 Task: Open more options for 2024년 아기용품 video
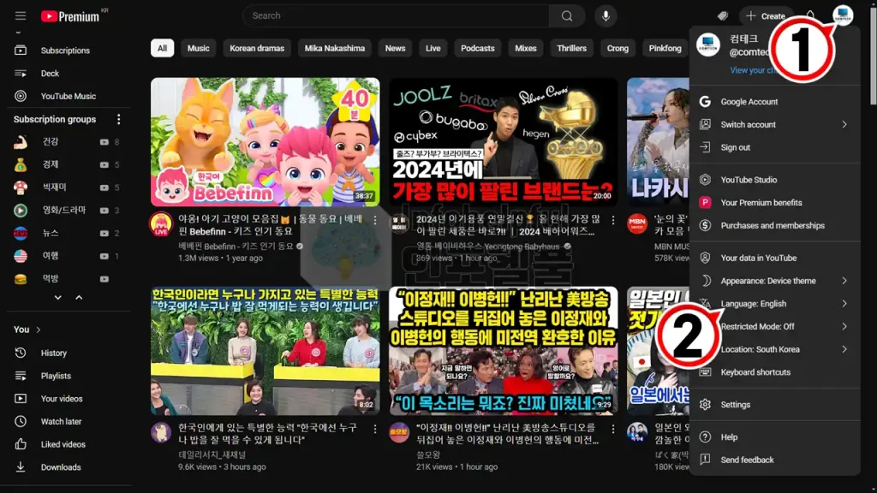(x=613, y=221)
